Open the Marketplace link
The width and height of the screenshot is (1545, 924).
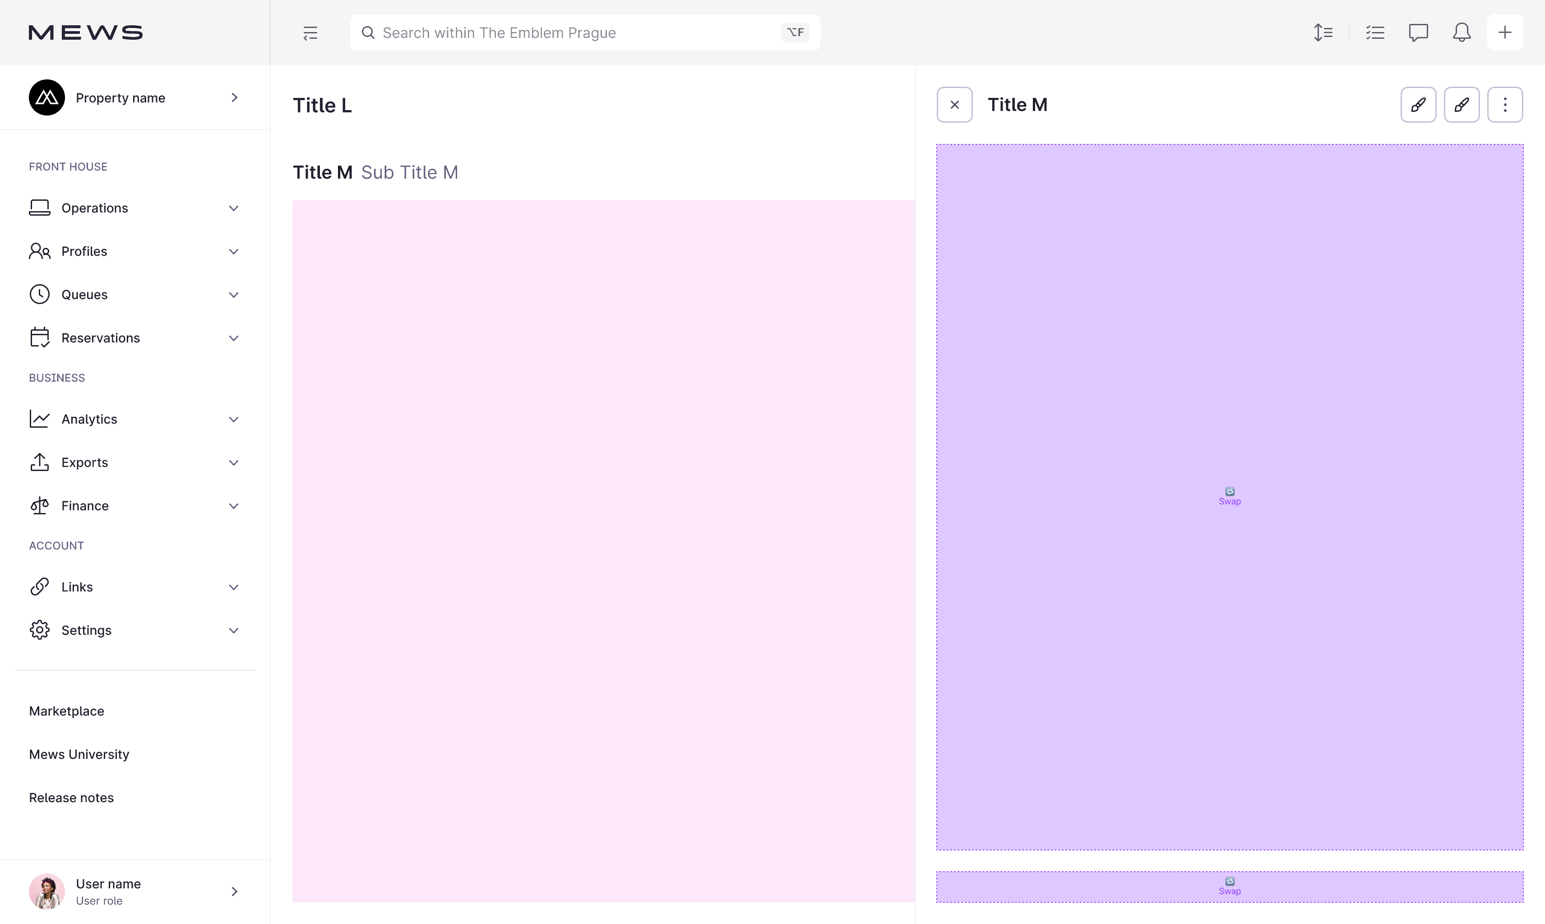click(67, 711)
